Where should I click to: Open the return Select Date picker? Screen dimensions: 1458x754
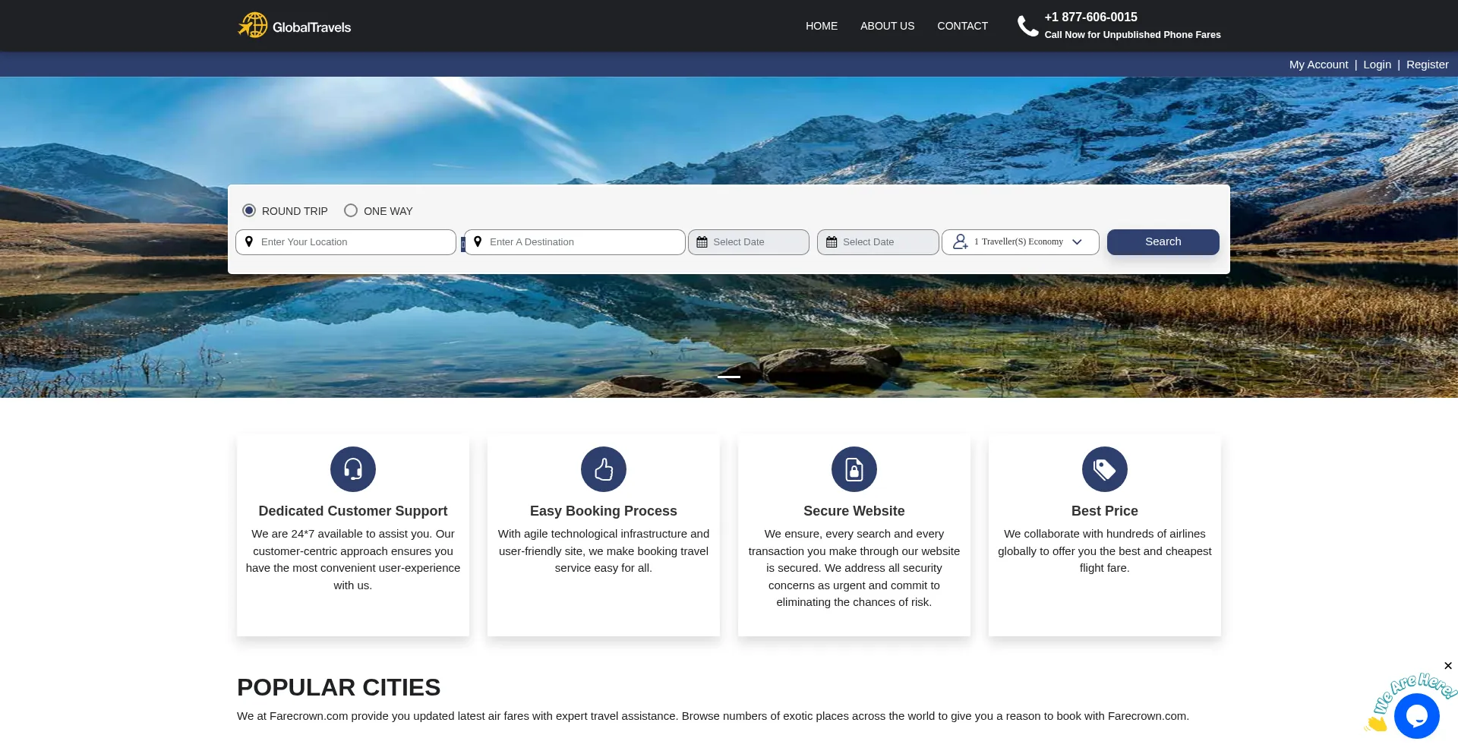click(878, 242)
